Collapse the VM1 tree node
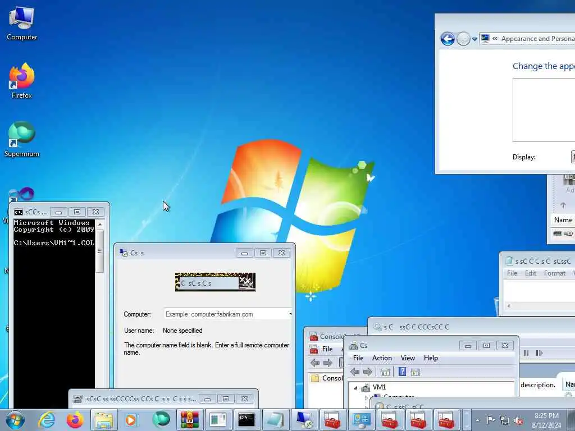Image resolution: width=575 pixels, height=431 pixels. coord(355,388)
